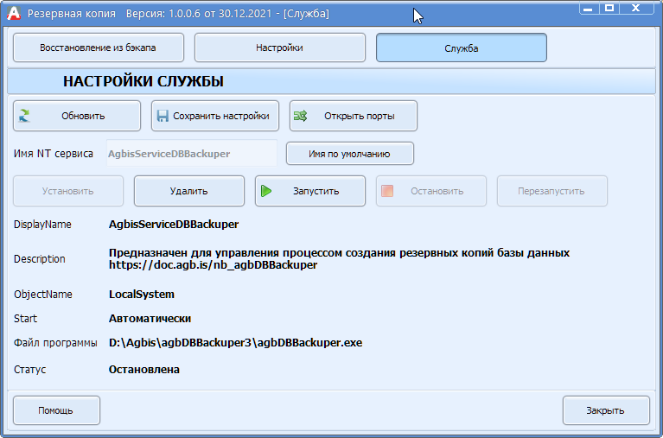Image resolution: width=663 pixels, height=438 pixels.
Task: Click the green play triangle icon
Action: 266,191
